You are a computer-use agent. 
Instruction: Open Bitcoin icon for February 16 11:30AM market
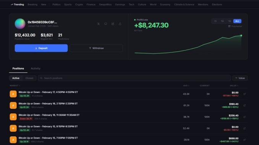click(13, 117)
